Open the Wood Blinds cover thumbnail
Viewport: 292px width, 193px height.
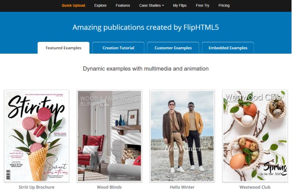(x=110, y=136)
